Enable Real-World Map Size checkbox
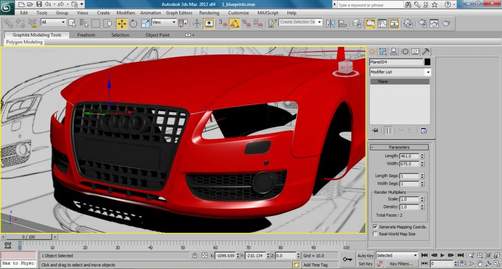The width and height of the screenshot is (502, 269). (375, 234)
